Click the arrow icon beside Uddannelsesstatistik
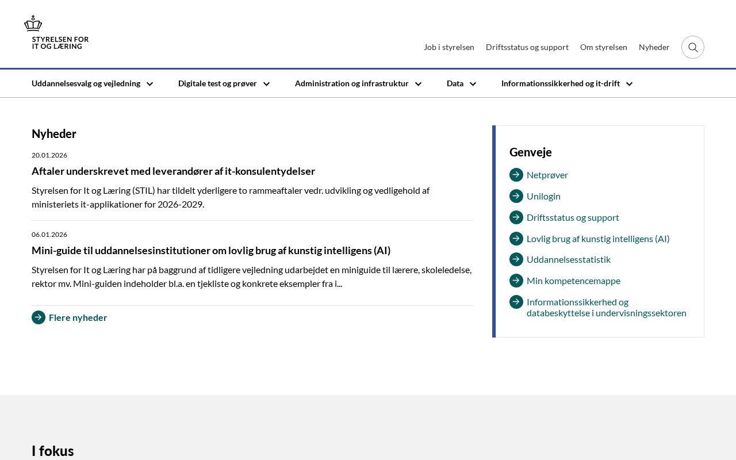This screenshot has width=736, height=460. tap(516, 259)
